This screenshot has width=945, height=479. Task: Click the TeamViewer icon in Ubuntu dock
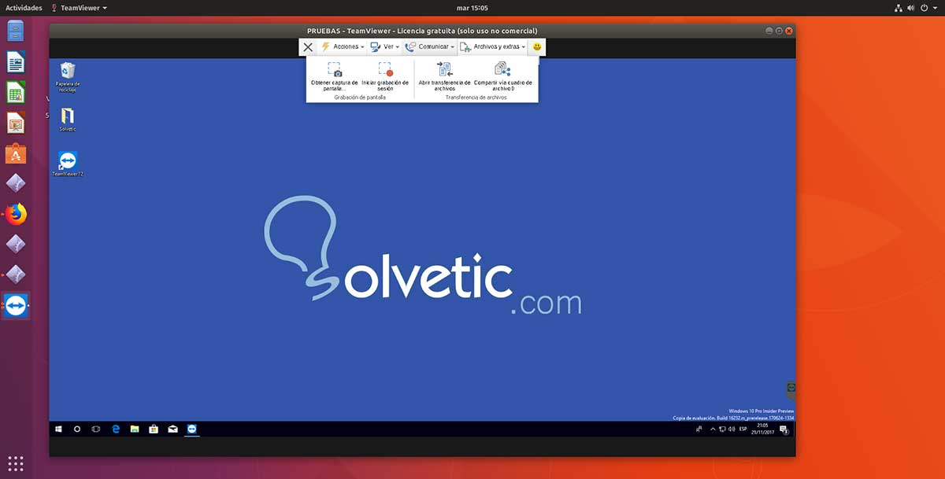16,305
